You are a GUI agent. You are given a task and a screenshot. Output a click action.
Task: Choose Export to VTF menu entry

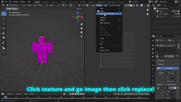click(x=109, y=50)
